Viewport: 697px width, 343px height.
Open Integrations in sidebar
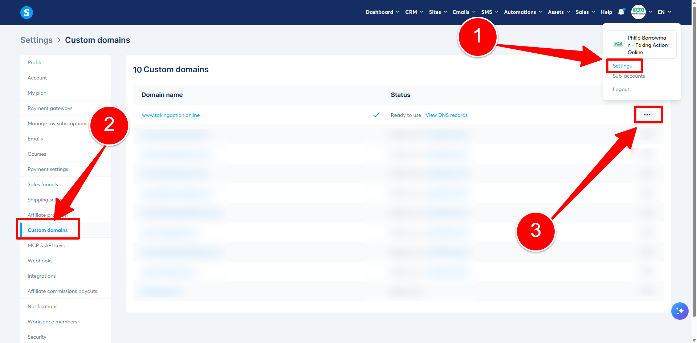coord(66,276)
